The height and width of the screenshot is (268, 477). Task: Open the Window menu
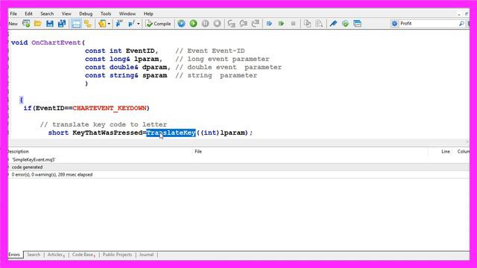(x=127, y=13)
